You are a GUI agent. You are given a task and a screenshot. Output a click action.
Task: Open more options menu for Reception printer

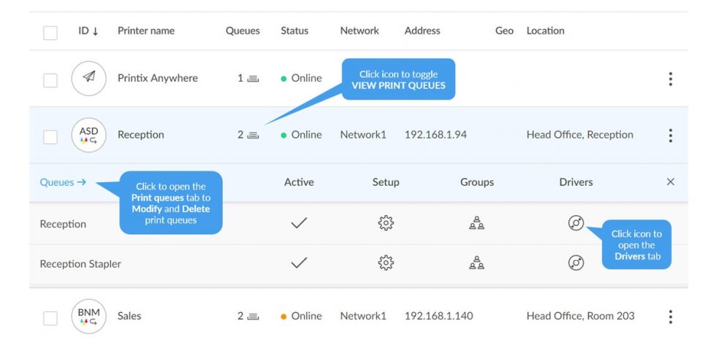click(x=671, y=136)
